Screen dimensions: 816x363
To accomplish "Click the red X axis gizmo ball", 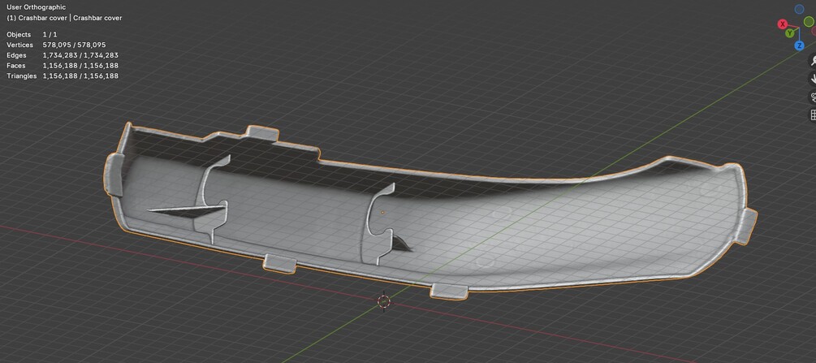I will pos(782,24).
